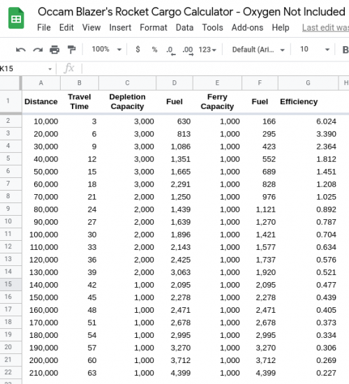Format as percent with % icon

tap(154, 50)
